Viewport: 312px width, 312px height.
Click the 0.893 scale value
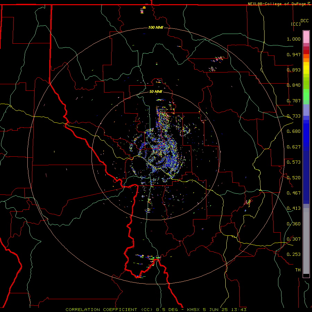(294, 70)
